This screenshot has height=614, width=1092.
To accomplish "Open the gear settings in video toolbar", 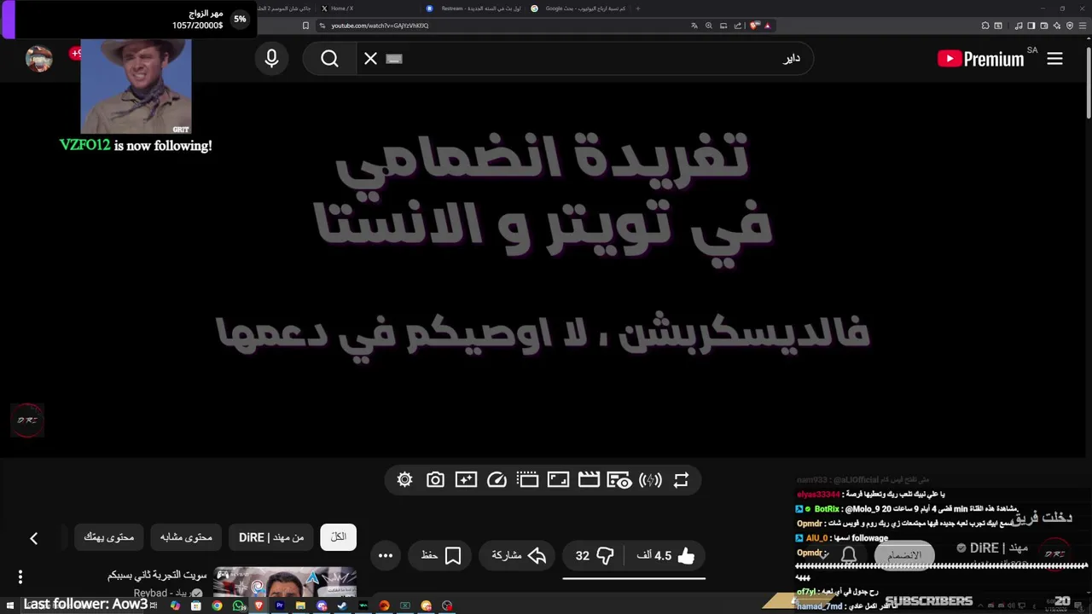I will click(404, 480).
